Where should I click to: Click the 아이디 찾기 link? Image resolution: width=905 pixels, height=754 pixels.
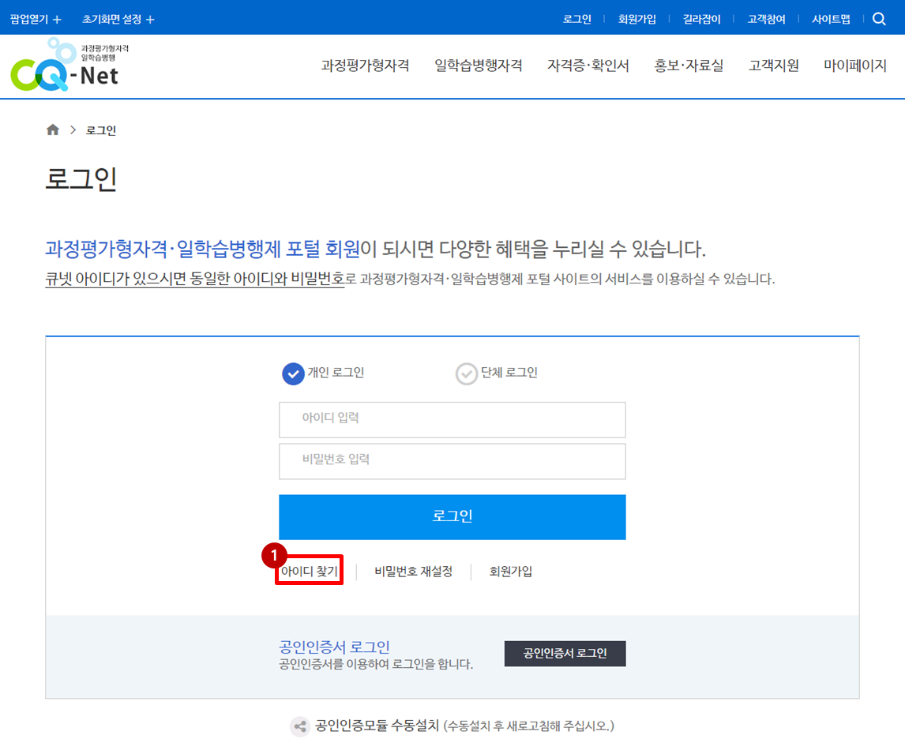[310, 571]
